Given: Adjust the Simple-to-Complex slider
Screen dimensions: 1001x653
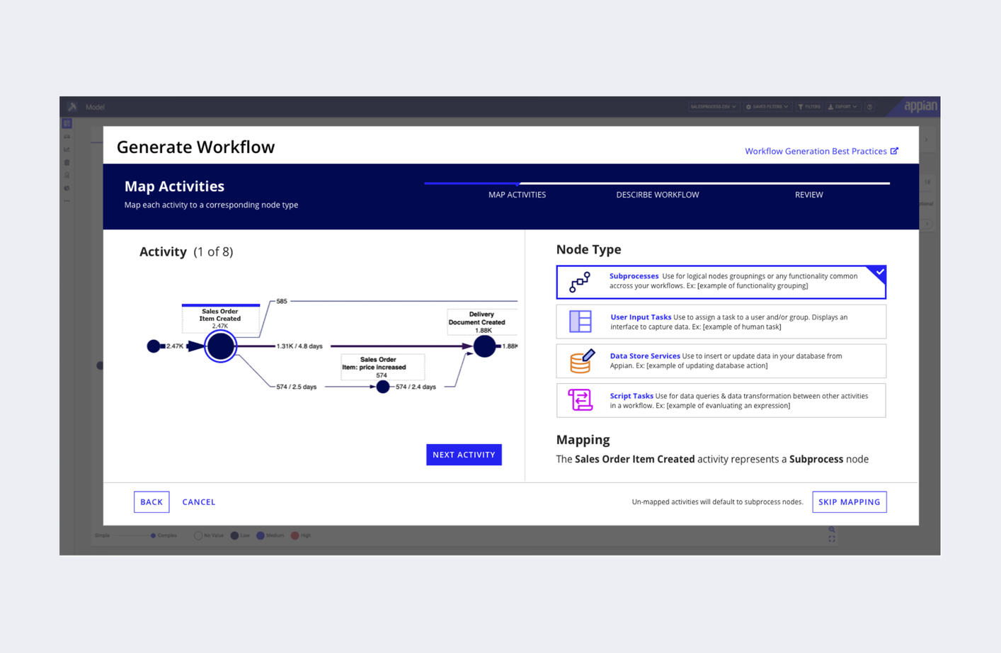Looking at the screenshot, I should pyautogui.click(x=131, y=535).
